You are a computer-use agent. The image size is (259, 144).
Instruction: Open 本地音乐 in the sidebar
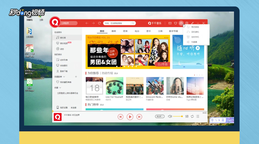[62, 66]
